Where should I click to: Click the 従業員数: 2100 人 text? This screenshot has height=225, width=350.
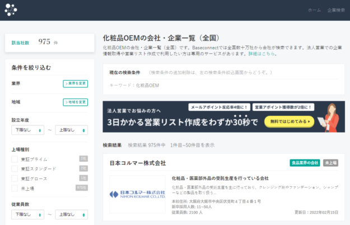187,212
